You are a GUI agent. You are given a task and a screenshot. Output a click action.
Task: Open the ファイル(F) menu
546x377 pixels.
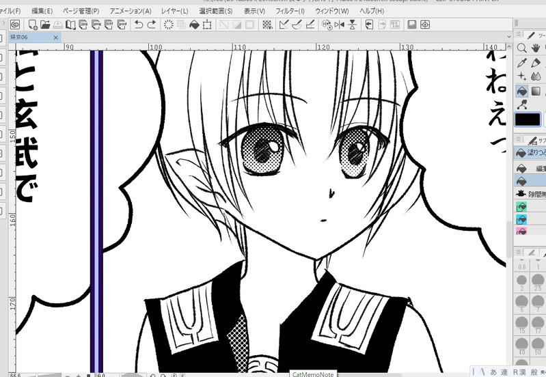10,11
